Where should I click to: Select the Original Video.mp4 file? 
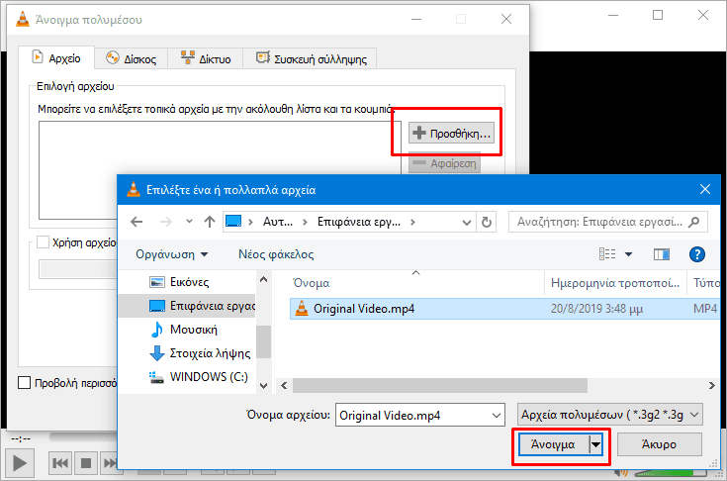(x=504, y=309)
